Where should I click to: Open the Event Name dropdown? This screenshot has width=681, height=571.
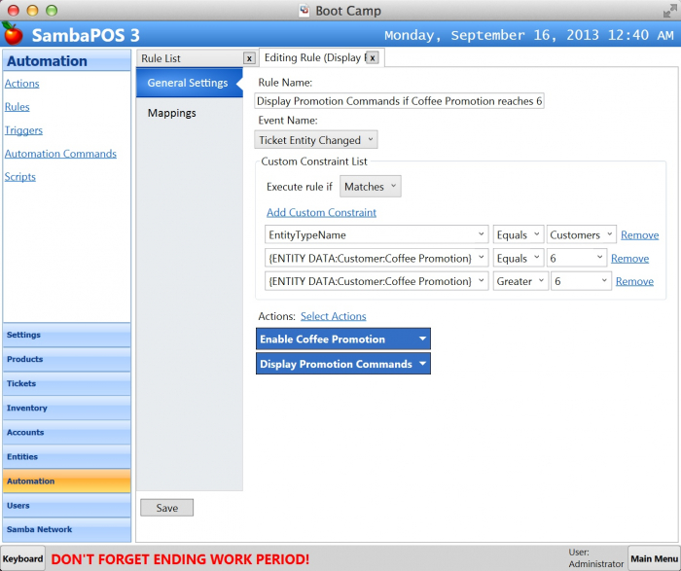[316, 140]
